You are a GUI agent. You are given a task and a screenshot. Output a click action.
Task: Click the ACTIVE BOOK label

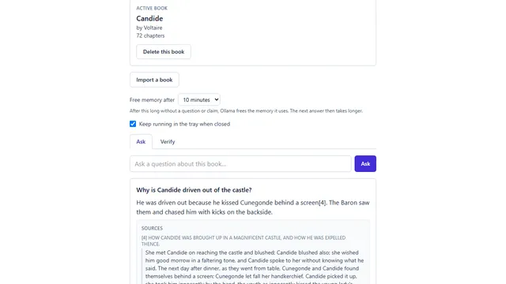click(x=152, y=8)
